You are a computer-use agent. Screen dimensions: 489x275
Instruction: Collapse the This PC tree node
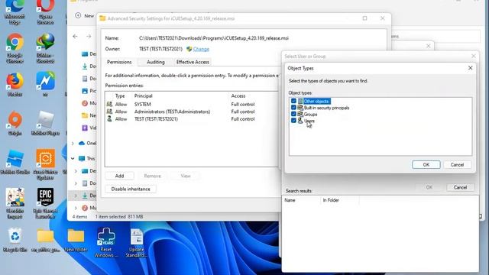[x=73, y=158]
